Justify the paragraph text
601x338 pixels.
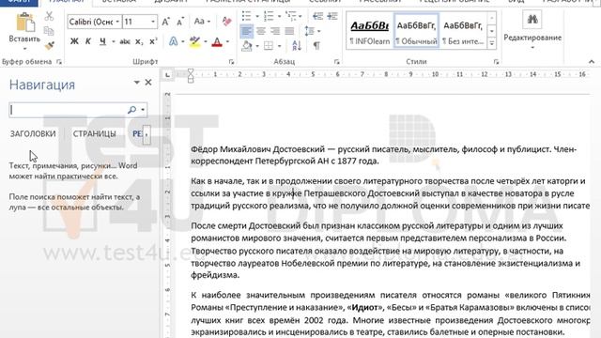pyautogui.click(x=290, y=31)
